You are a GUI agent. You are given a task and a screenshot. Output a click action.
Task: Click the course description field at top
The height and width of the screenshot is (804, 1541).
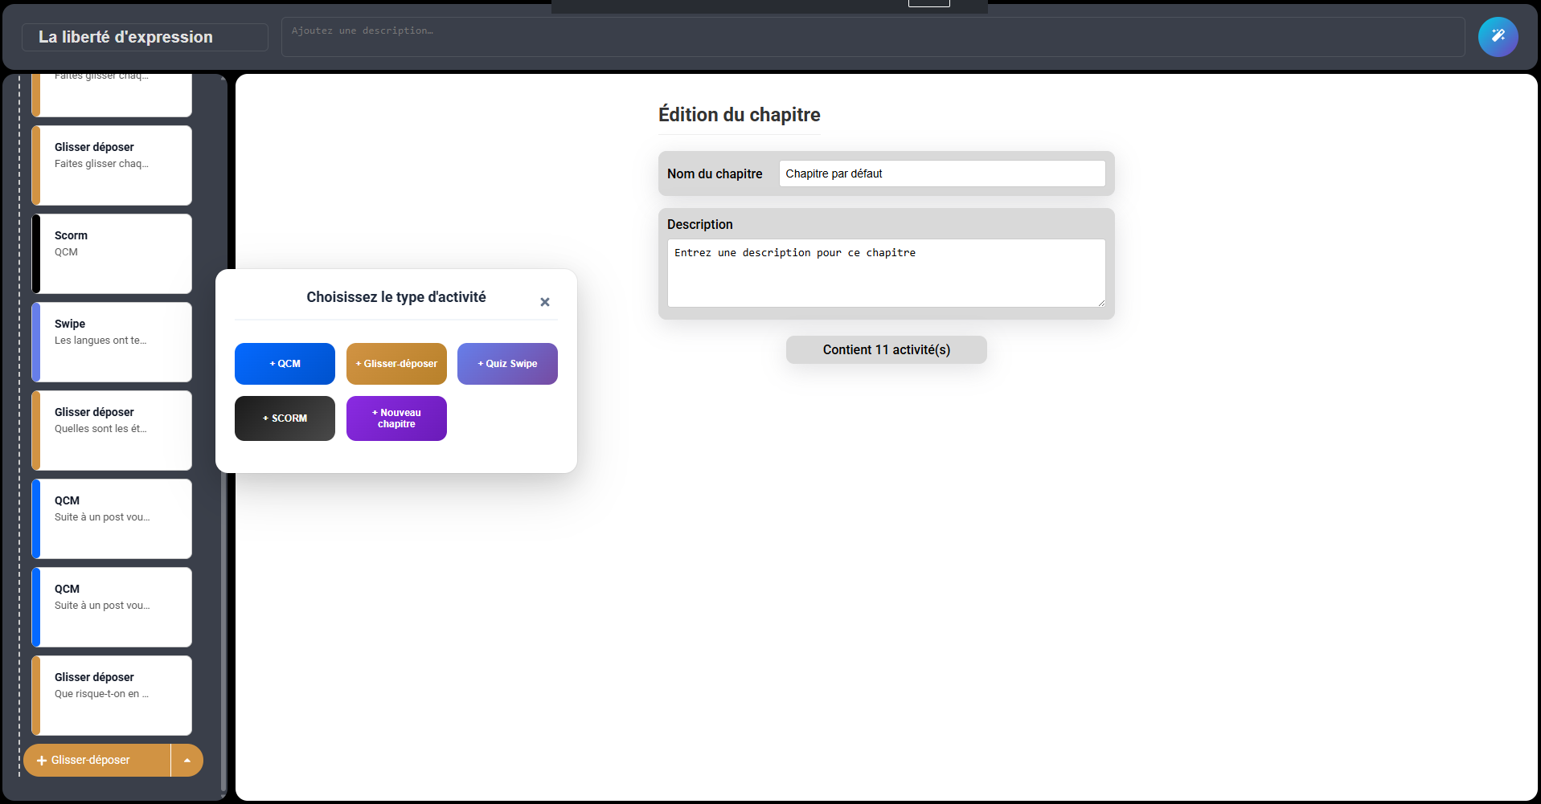(872, 37)
